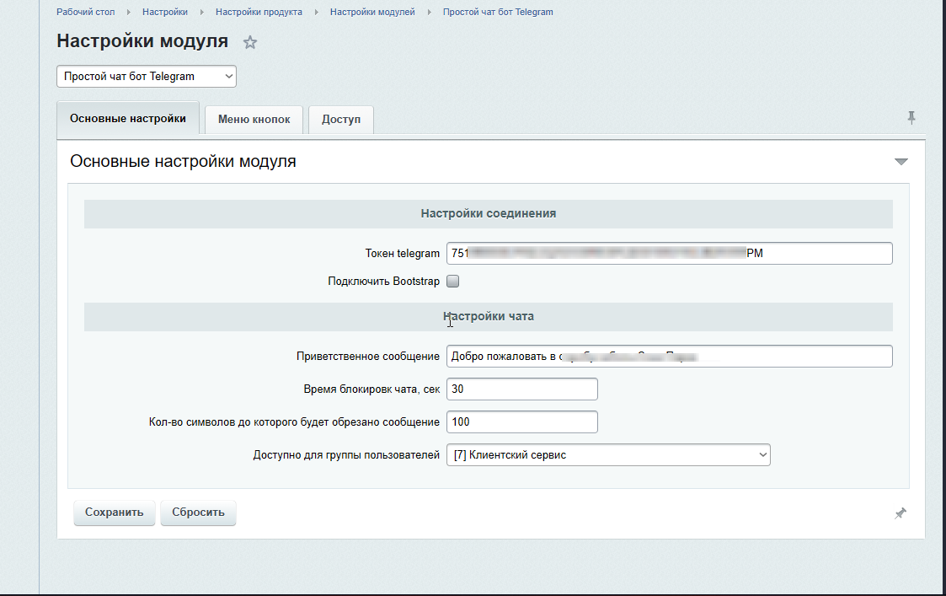The image size is (946, 596).
Task: Collapse the Основные настройки модуля panel chevron
Action: pyautogui.click(x=901, y=160)
